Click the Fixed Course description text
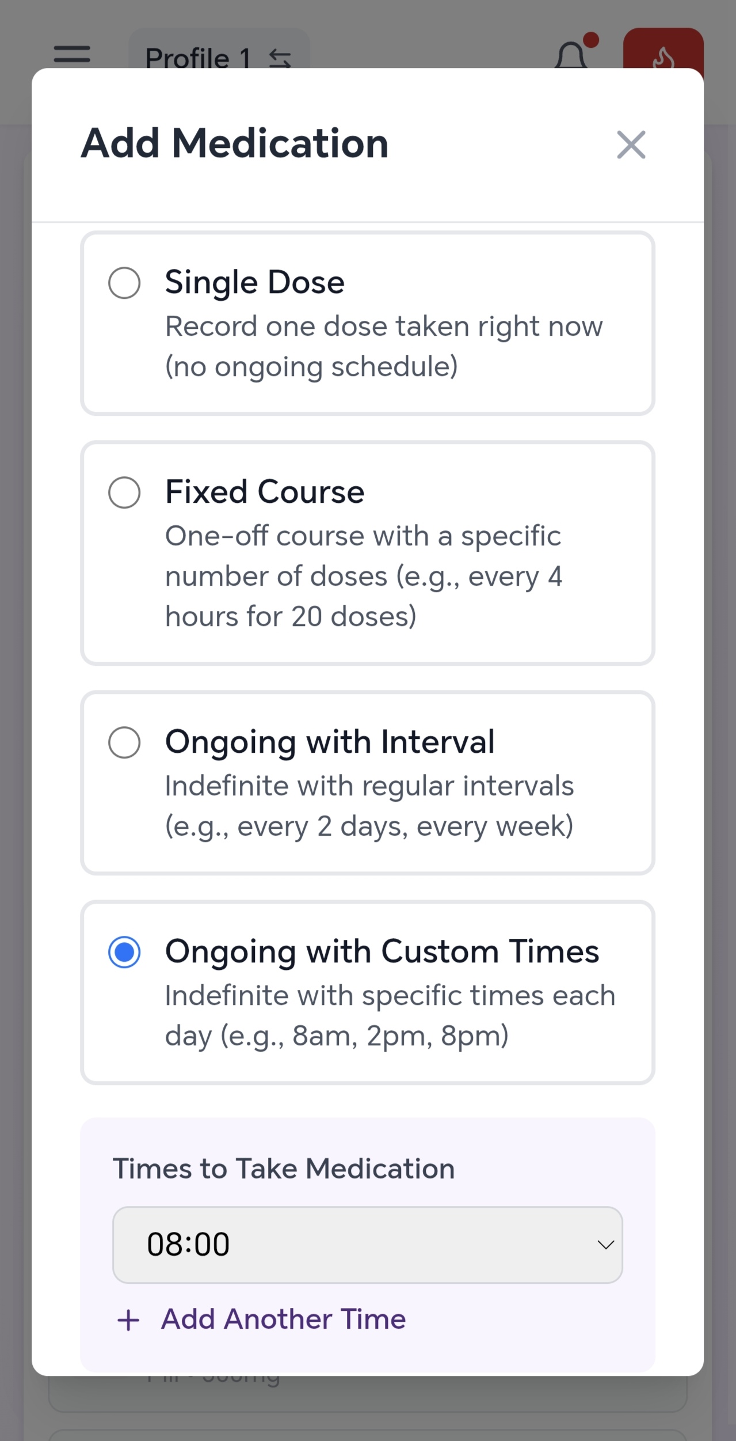Screen dimensions: 736x1441 coord(363,576)
